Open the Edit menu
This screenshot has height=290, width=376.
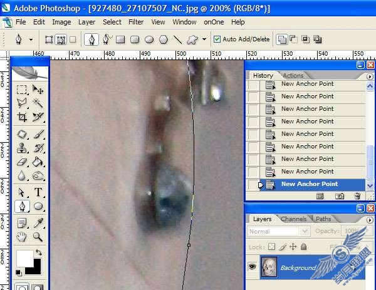39,22
